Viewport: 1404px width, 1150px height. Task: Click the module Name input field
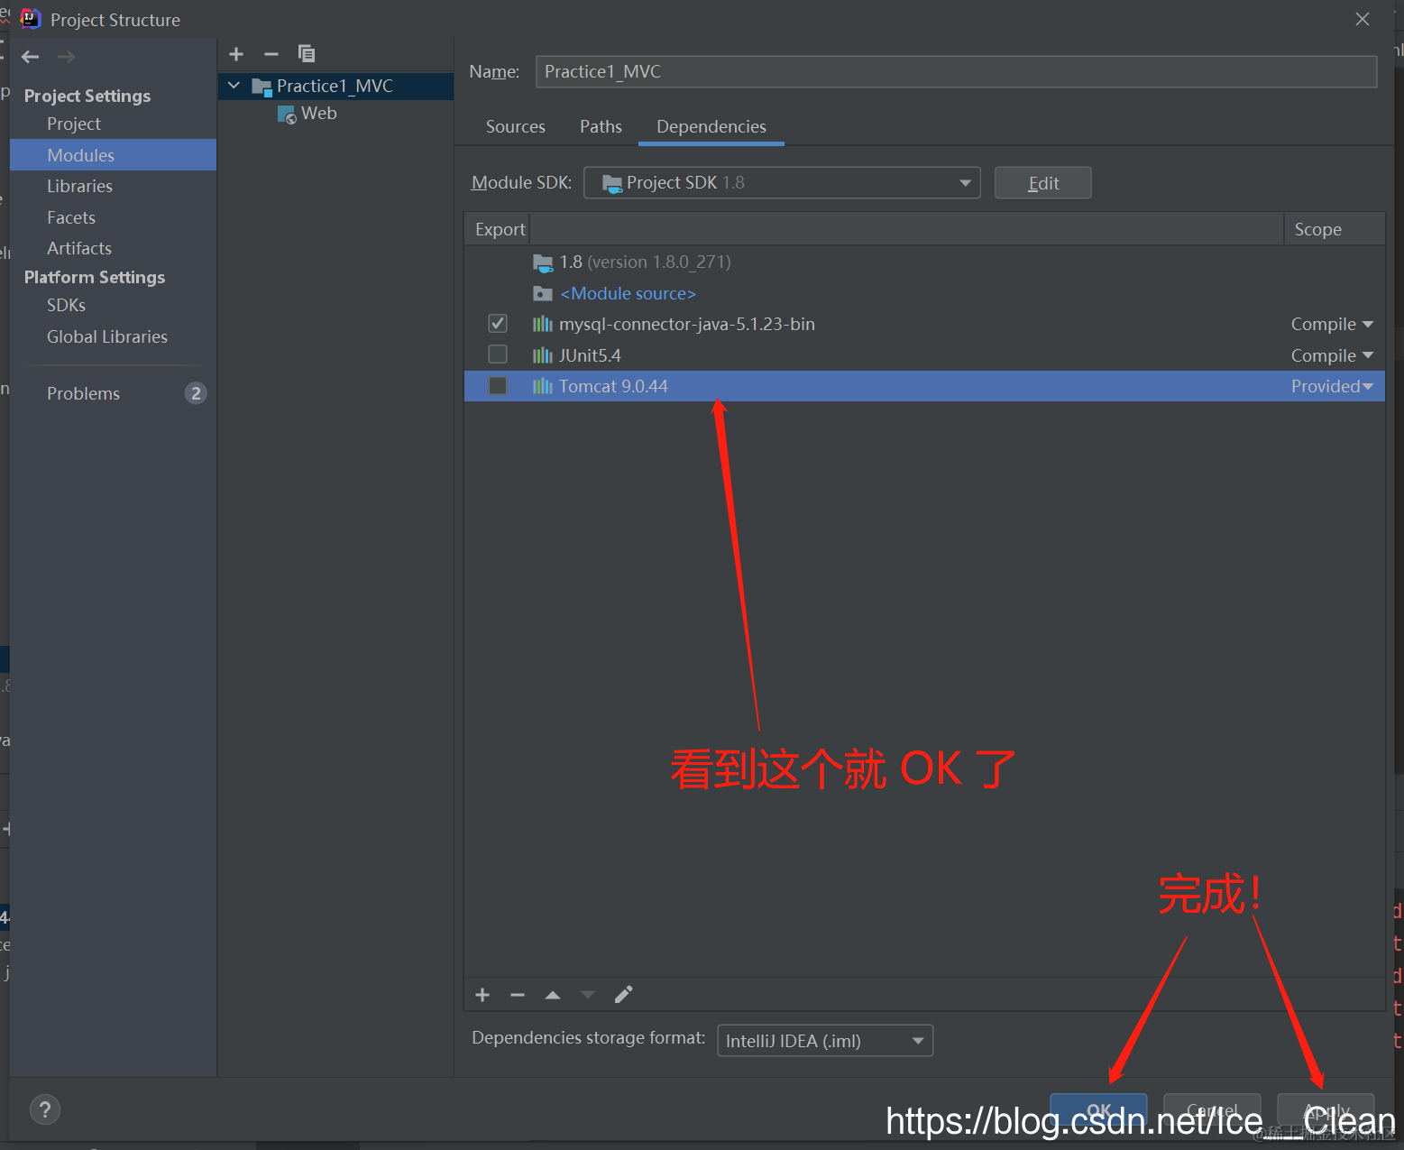click(x=956, y=72)
